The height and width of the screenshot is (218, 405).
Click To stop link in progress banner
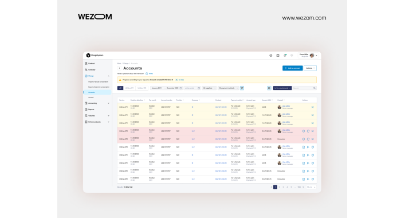pyautogui.click(x=180, y=80)
